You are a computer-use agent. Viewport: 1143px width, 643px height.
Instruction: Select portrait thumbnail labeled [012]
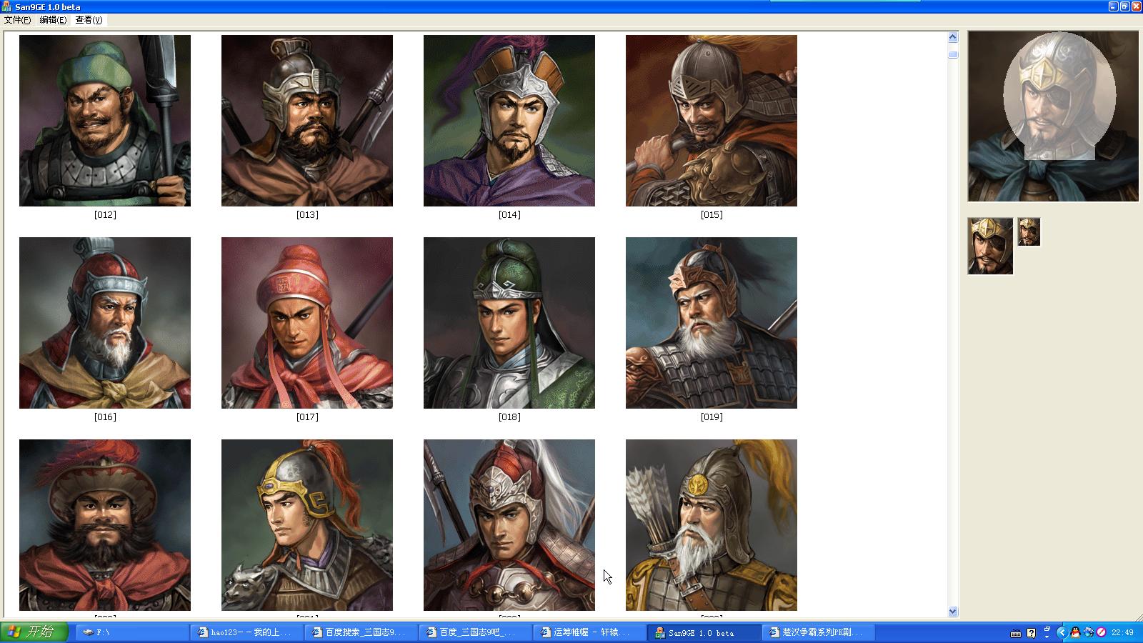(105, 121)
